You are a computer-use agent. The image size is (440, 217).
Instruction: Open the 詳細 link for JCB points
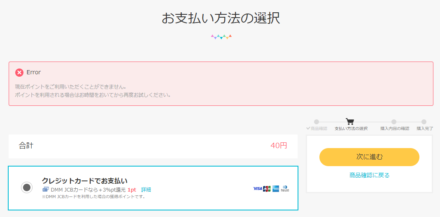point(146,190)
